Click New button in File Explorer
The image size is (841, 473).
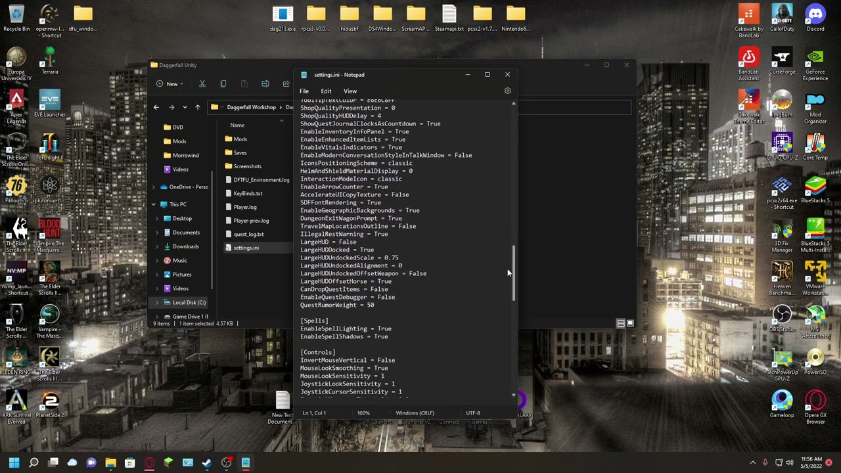(170, 84)
